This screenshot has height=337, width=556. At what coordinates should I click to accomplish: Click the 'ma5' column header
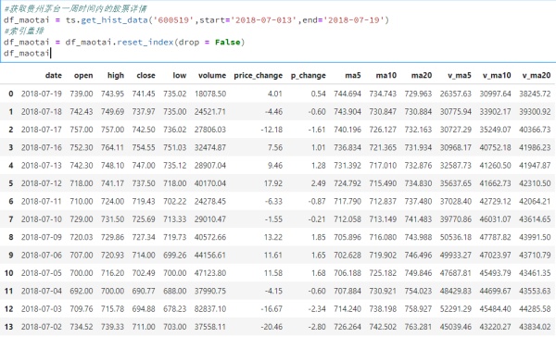353,76
